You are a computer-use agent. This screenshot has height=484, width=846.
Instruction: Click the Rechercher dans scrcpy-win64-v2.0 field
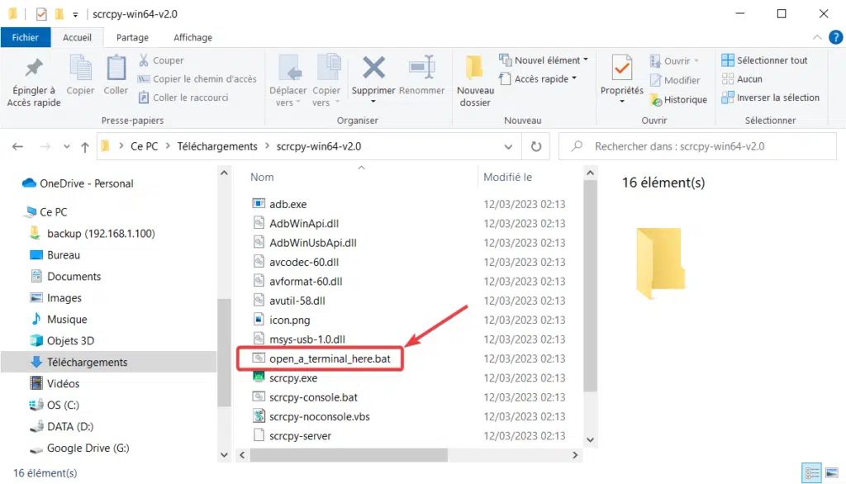[697, 146]
